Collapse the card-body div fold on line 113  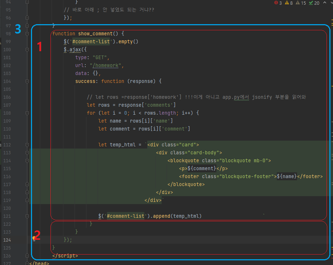[27, 153]
